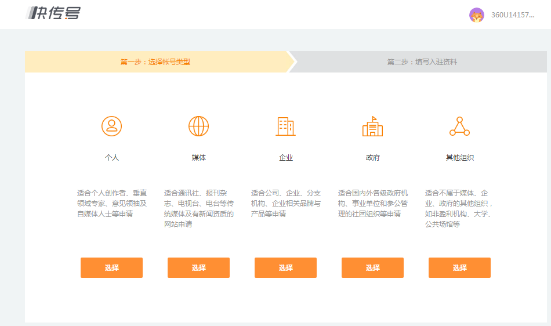Click description starting 适合不属于媒体
This screenshot has width=551, height=326.
tap(459, 209)
